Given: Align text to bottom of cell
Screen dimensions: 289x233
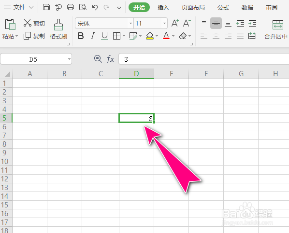Looking at the screenshot, I should click(228, 24).
